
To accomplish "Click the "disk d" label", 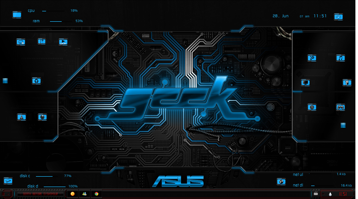I will point(33,186).
